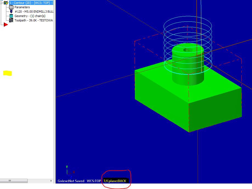The height and width of the screenshot is (189, 252).
Task: Open Geometry - (1) chain(s)
Action: (30, 16)
